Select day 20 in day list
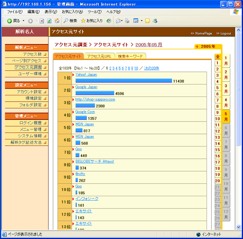 pyautogui.click(x=217, y=181)
